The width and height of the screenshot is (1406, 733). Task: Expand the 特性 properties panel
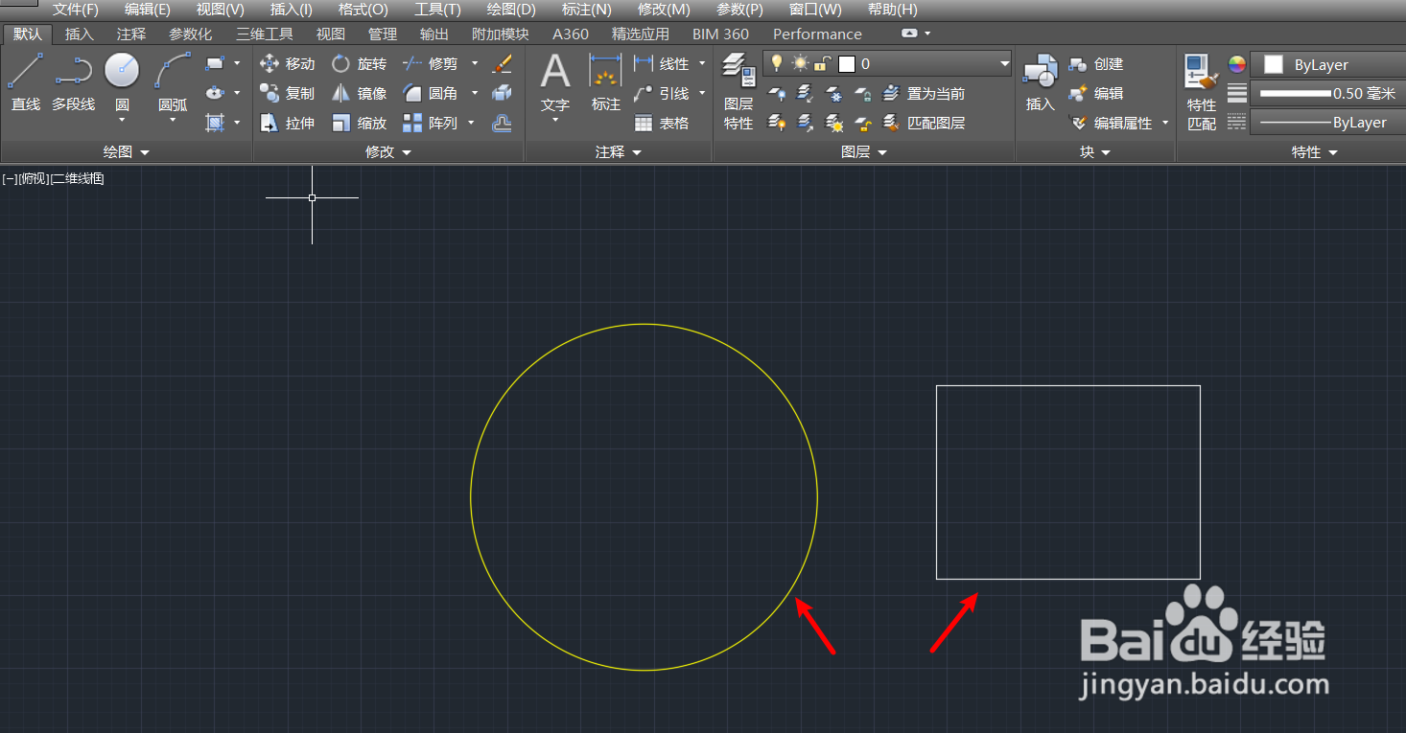click(1313, 152)
